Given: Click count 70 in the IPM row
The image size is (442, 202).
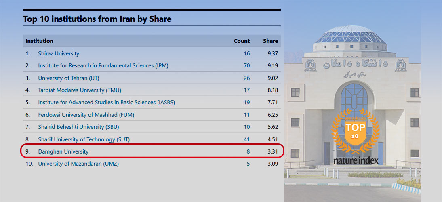Looking at the screenshot, I should click(x=247, y=66).
